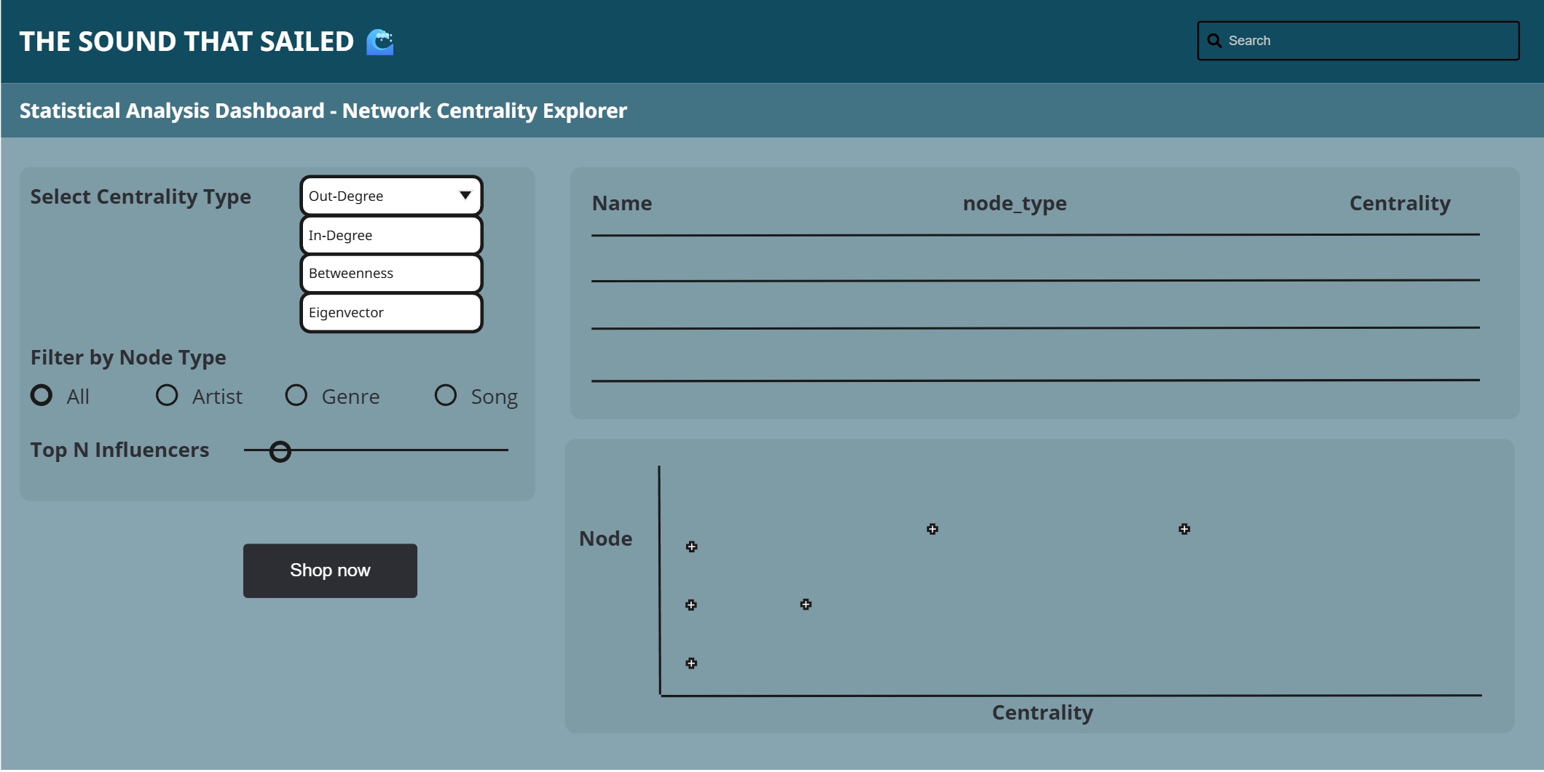Screen dimensions: 1544x772
Task: Select the All node type radio button
Action: tap(42, 395)
